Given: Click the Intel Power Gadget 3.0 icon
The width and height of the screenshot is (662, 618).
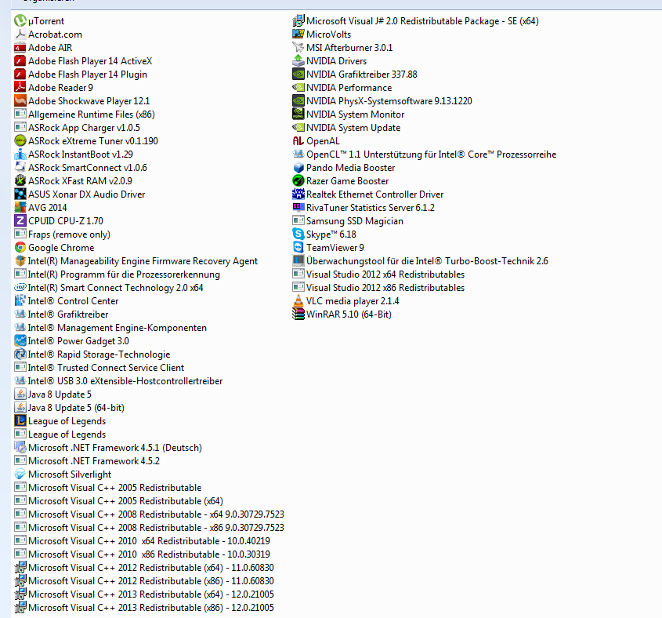Looking at the screenshot, I should click(x=20, y=341).
